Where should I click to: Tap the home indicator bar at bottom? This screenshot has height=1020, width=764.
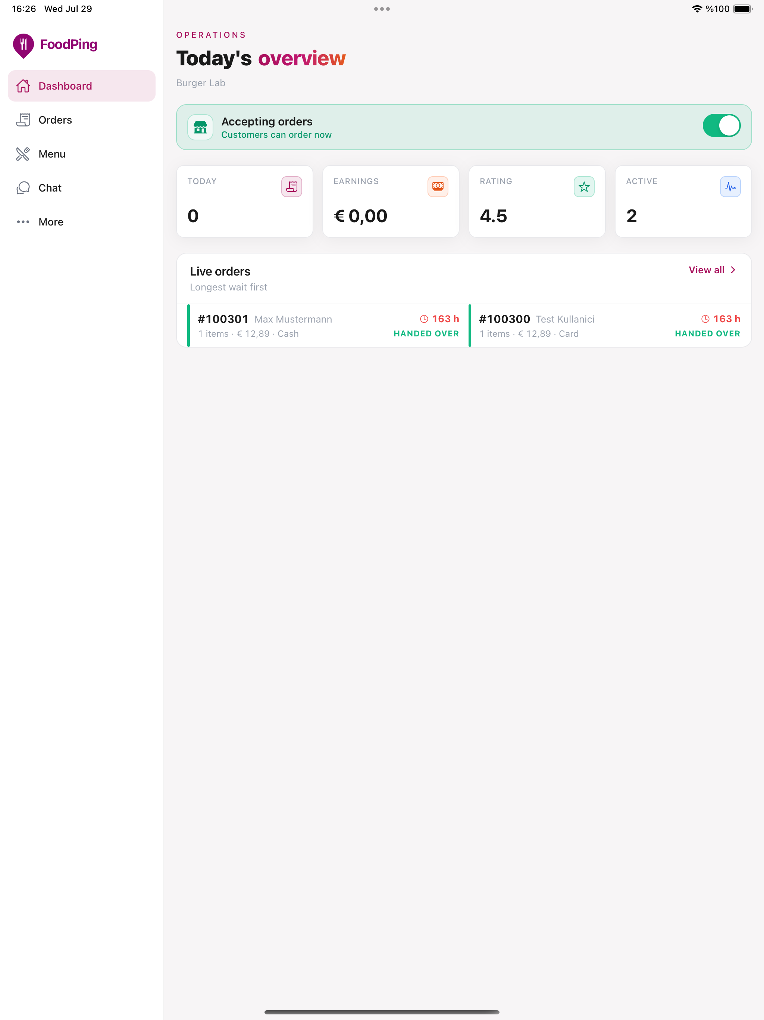[382, 1012]
